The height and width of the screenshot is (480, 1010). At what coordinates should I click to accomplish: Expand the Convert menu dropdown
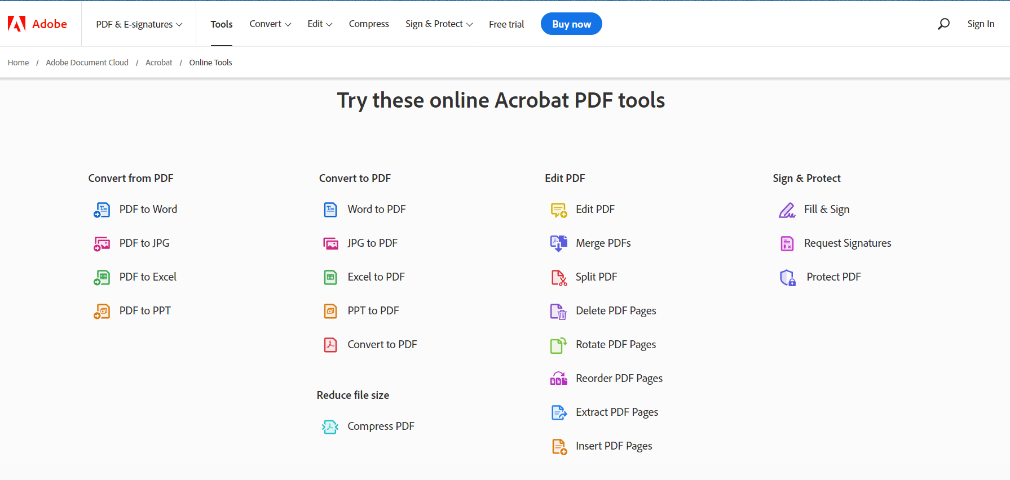pyautogui.click(x=270, y=24)
